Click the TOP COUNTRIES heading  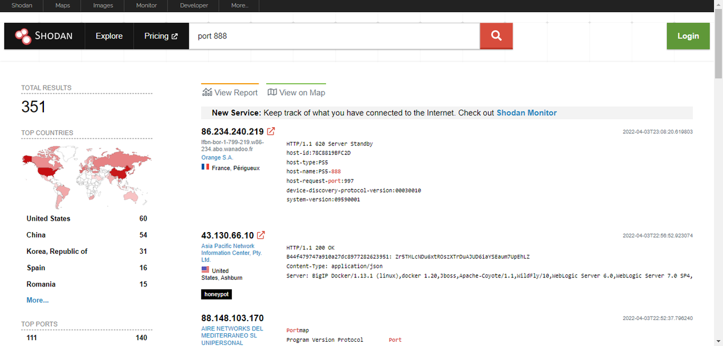pos(47,133)
